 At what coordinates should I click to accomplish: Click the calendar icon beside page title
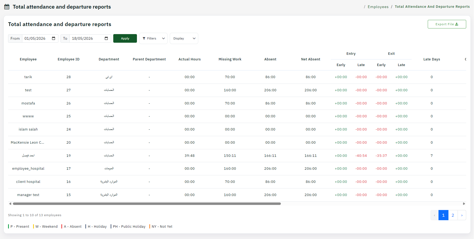(7, 7)
